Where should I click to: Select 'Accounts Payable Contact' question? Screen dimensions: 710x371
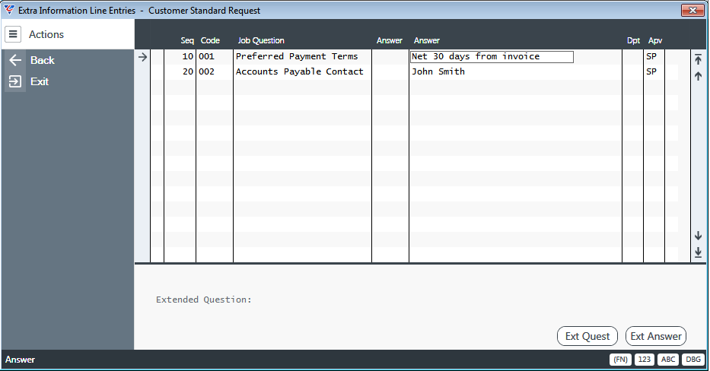tap(299, 71)
